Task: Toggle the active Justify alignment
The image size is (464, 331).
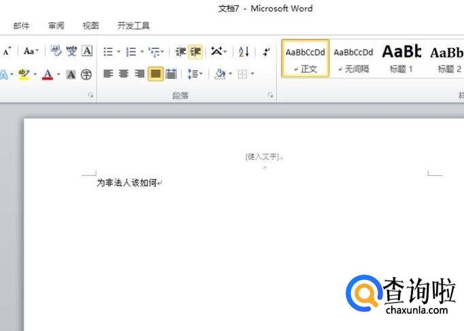Action: (x=156, y=73)
